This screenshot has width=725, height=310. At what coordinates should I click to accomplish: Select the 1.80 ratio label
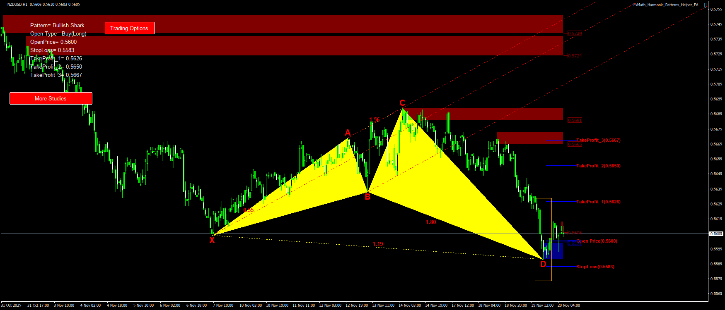pyautogui.click(x=430, y=222)
